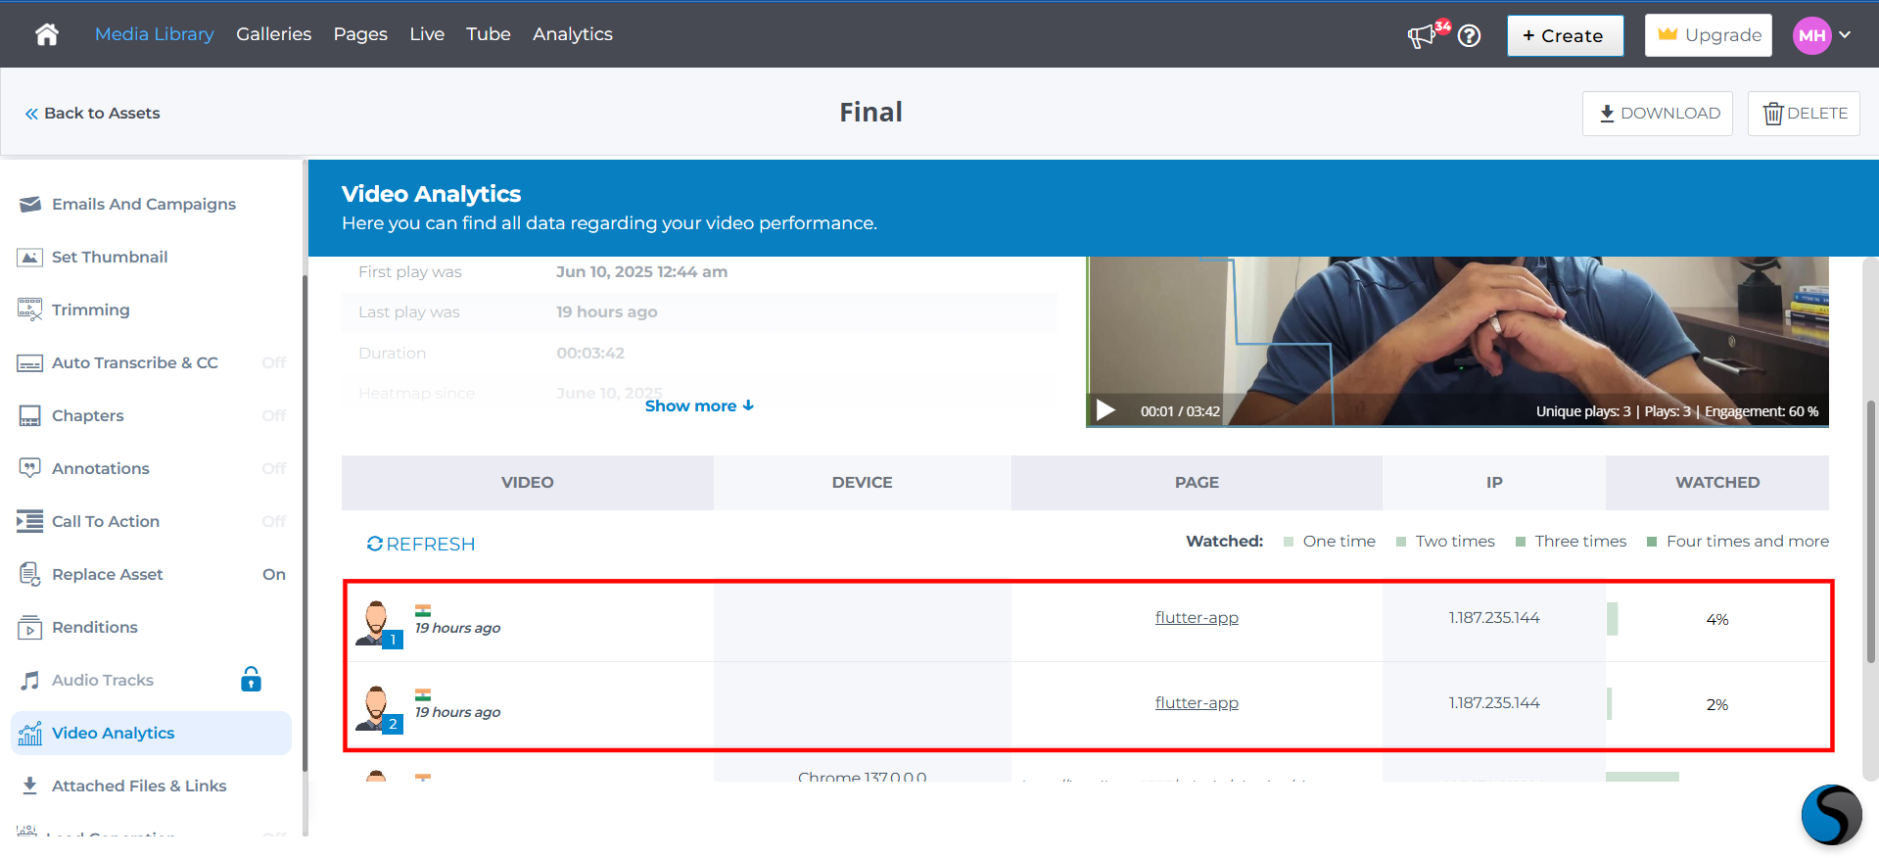This screenshot has width=1879, height=858.
Task: Click the Four times and more swatch
Action: [1652, 542]
